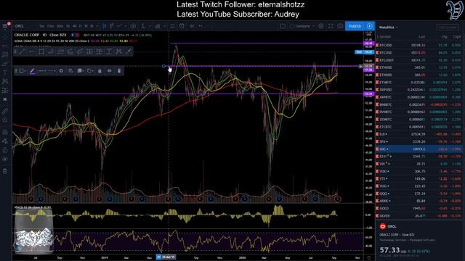
Task: Sort watchlist by Last column header
Action: (x=421, y=37)
